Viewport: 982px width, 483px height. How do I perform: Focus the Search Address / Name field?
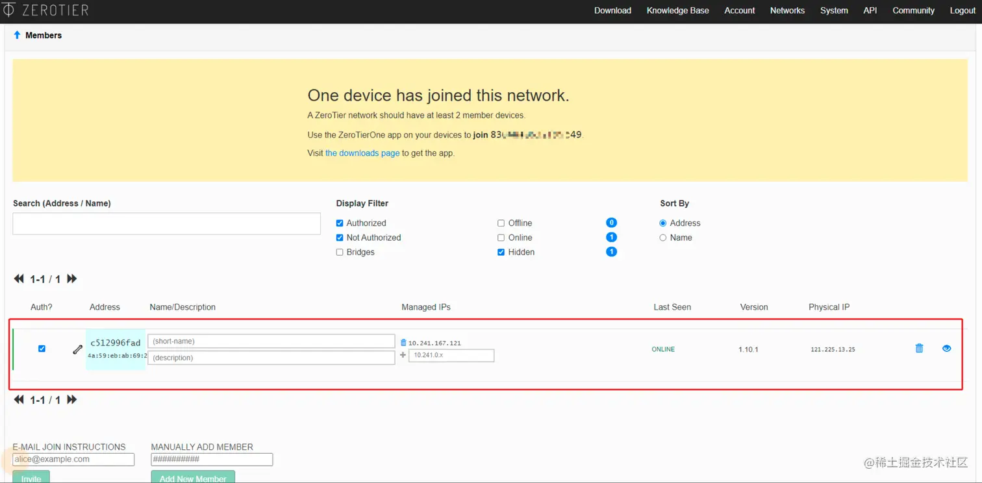(x=167, y=223)
